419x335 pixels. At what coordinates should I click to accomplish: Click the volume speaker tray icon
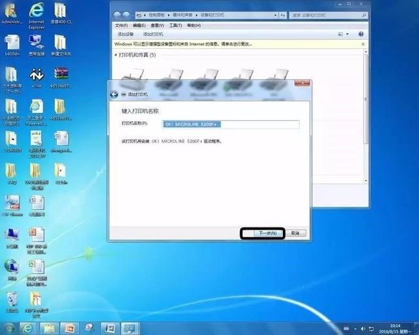coord(363,328)
